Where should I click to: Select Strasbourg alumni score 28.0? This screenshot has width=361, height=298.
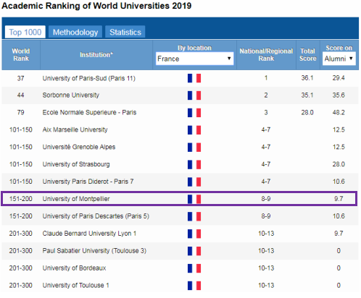tap(339, 164)
